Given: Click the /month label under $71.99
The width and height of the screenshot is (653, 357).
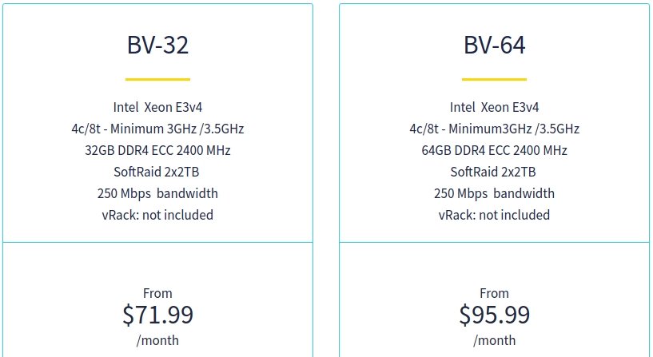Looking at the screenshot, I should click(x=157, y=340).
